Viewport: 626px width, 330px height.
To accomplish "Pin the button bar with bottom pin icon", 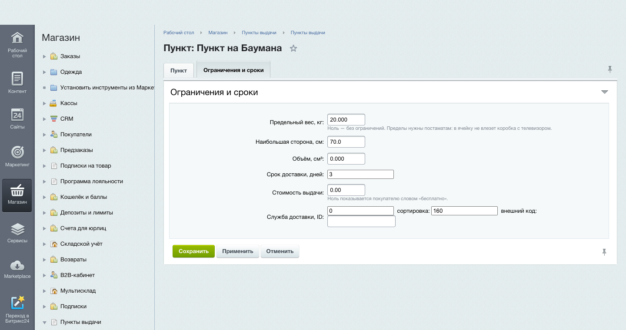I will [x=604, y=252].
